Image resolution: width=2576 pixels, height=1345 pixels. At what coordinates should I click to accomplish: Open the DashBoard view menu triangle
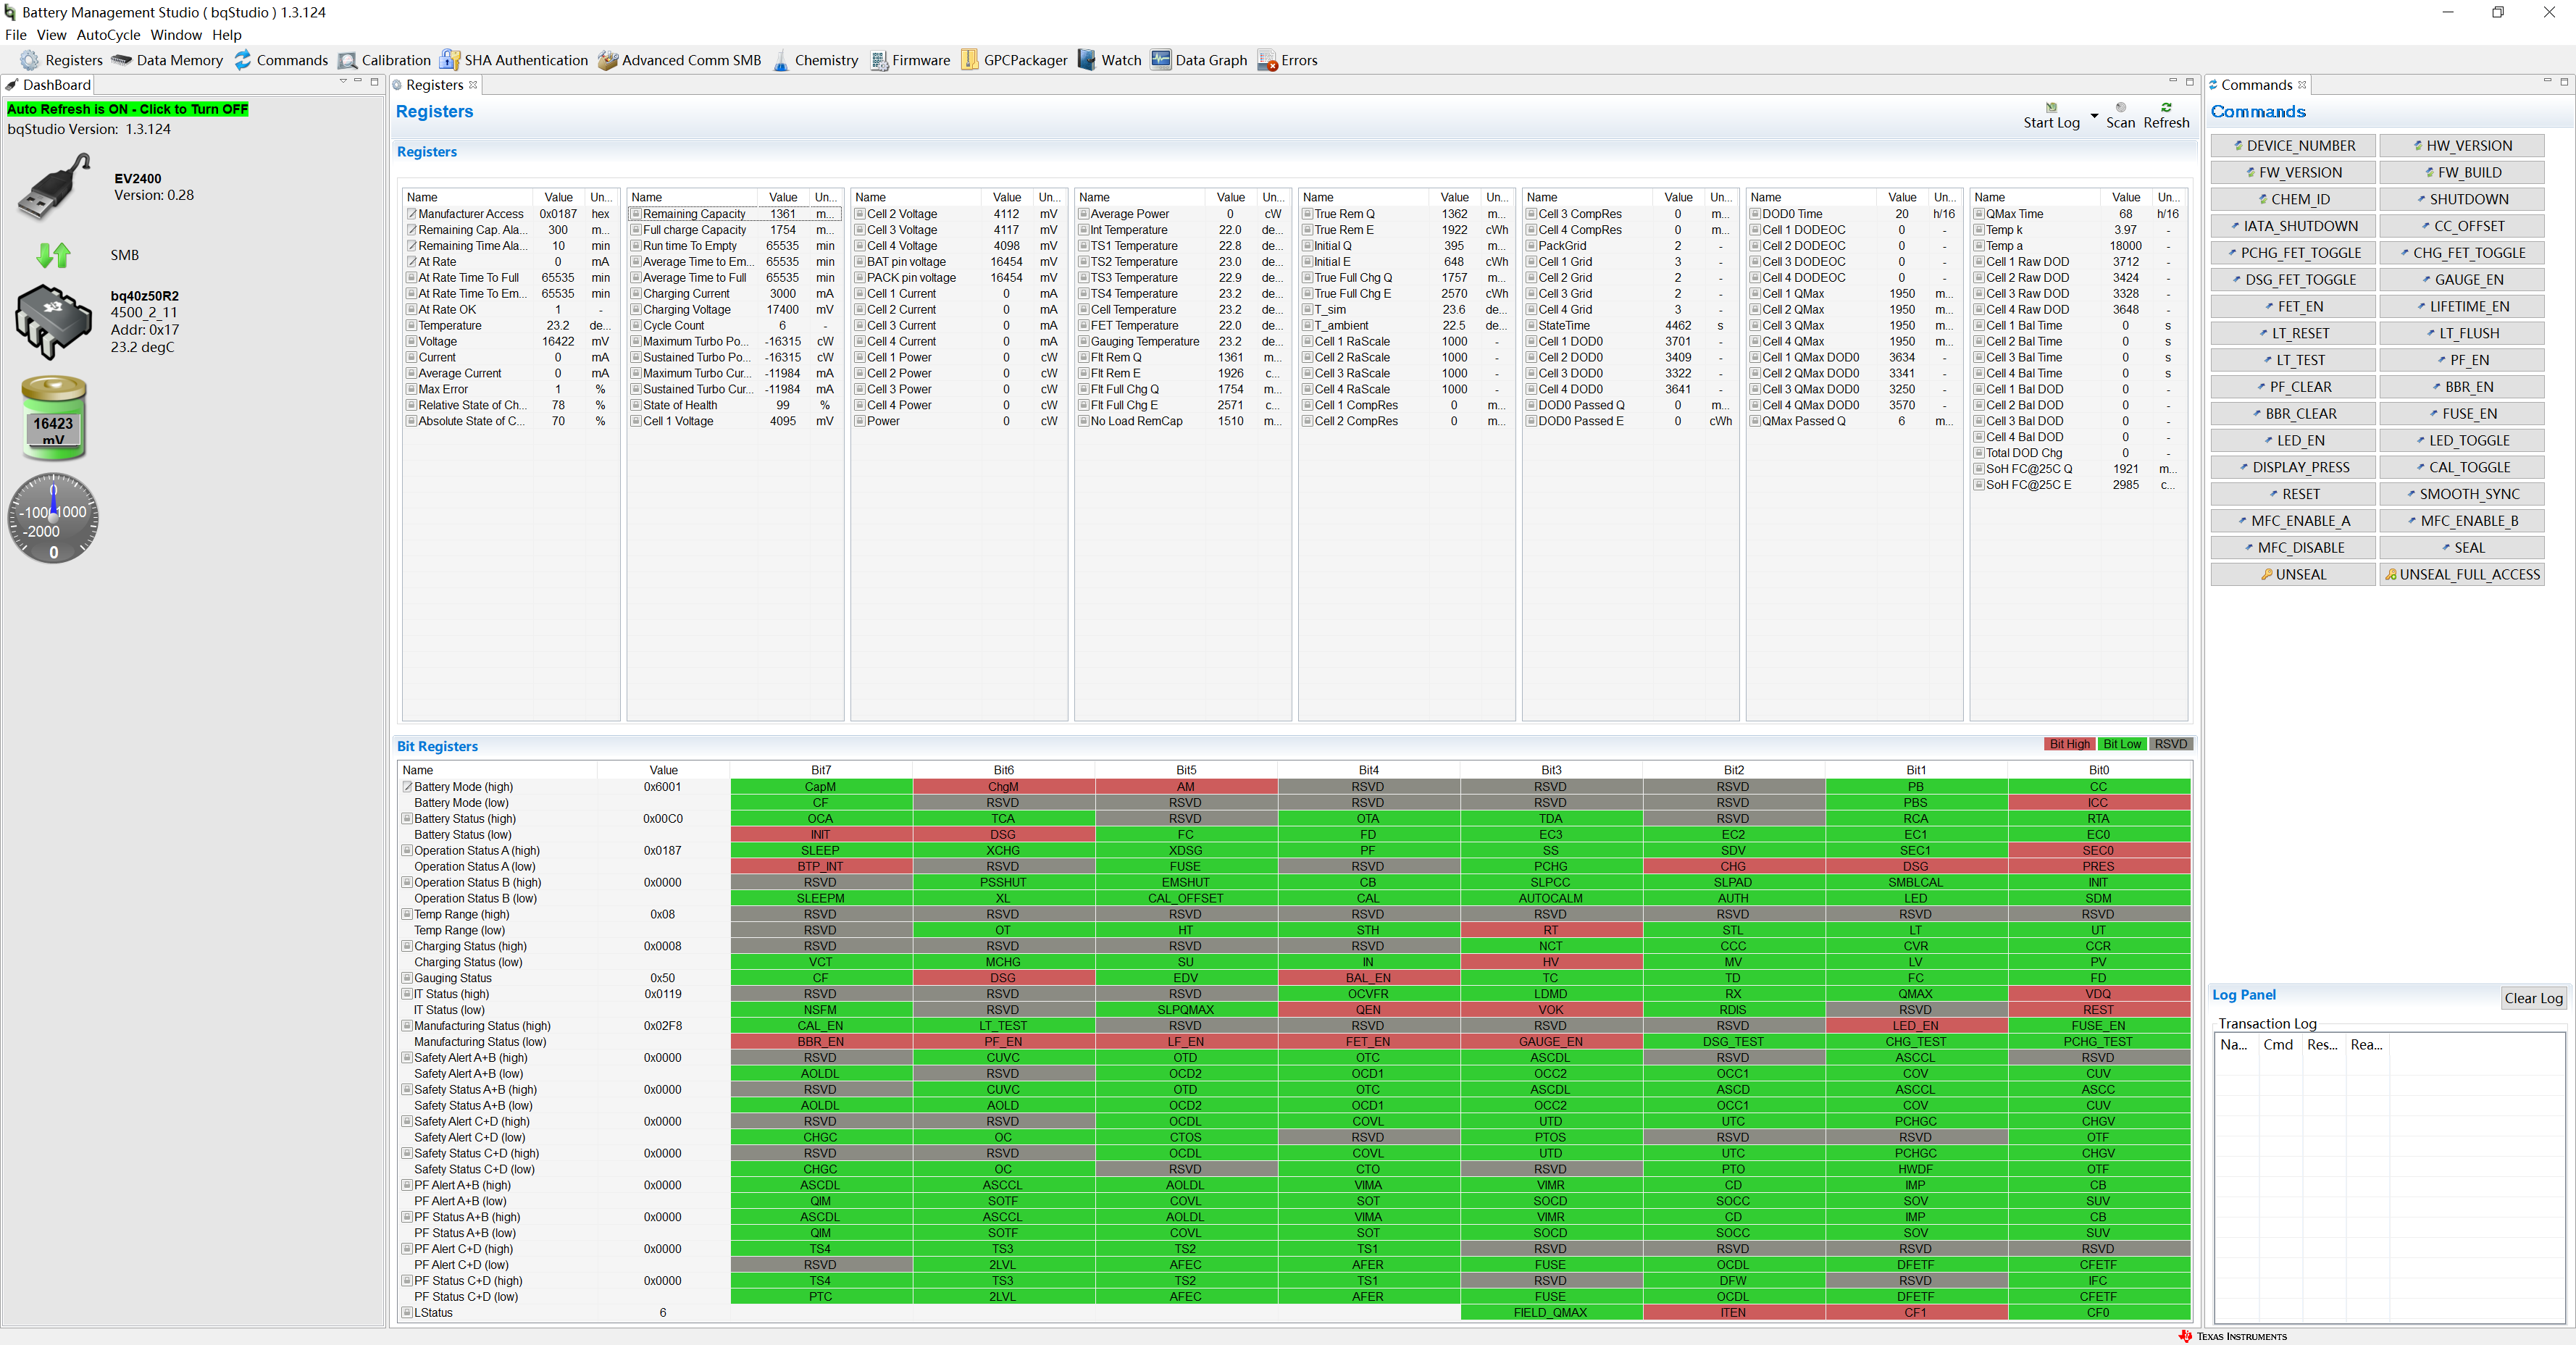click(343, 81)
